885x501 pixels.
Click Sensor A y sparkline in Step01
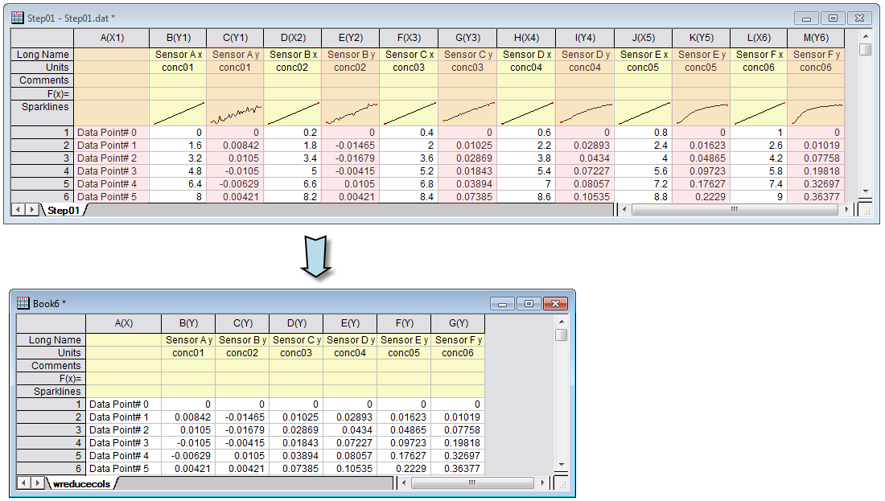pos(236,113)
